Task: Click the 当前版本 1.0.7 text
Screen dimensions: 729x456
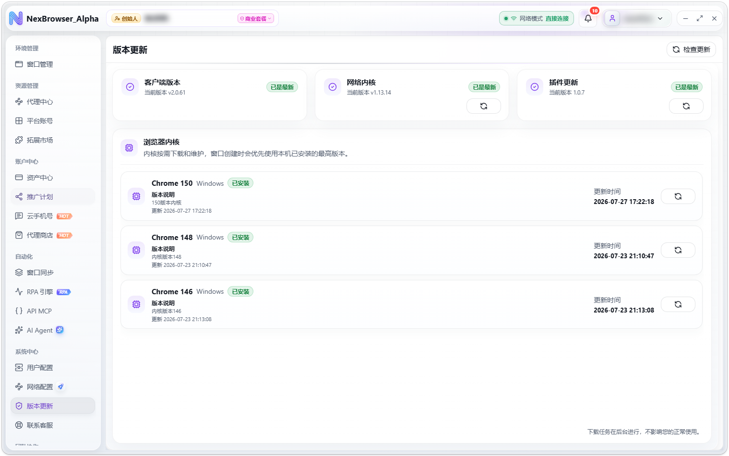Action: [x=567, y=93]
